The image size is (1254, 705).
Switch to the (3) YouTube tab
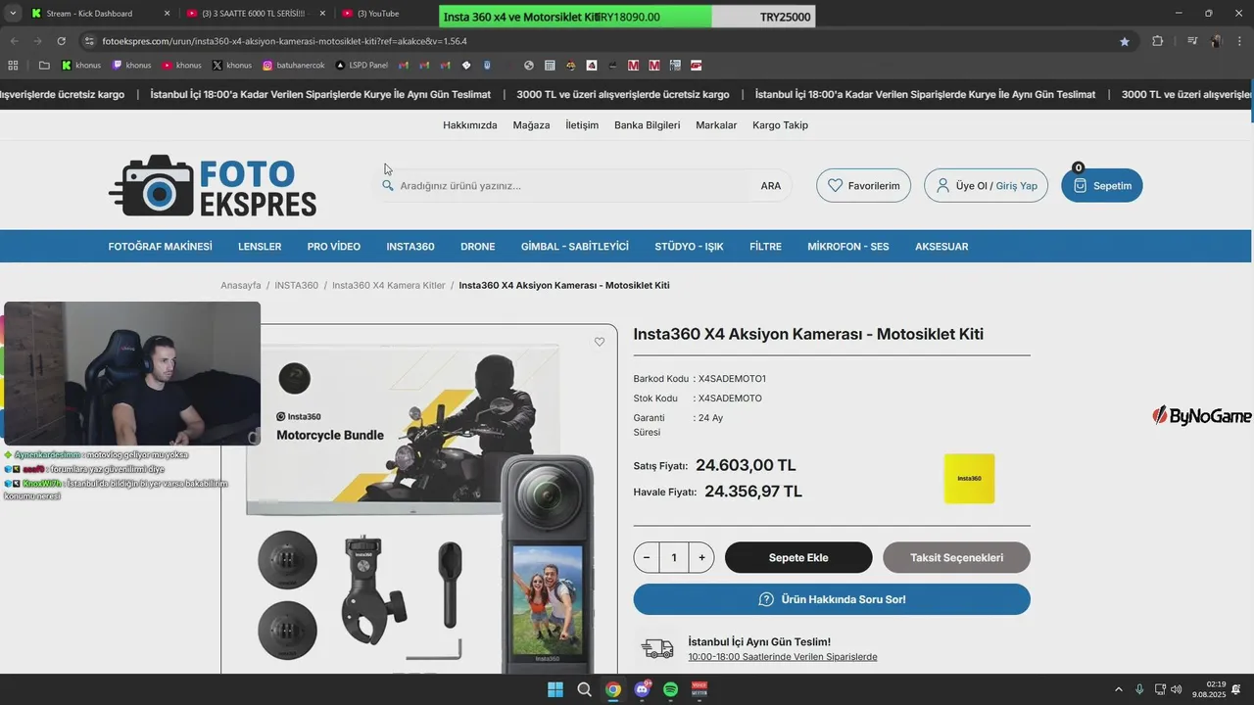pos(377,14)
